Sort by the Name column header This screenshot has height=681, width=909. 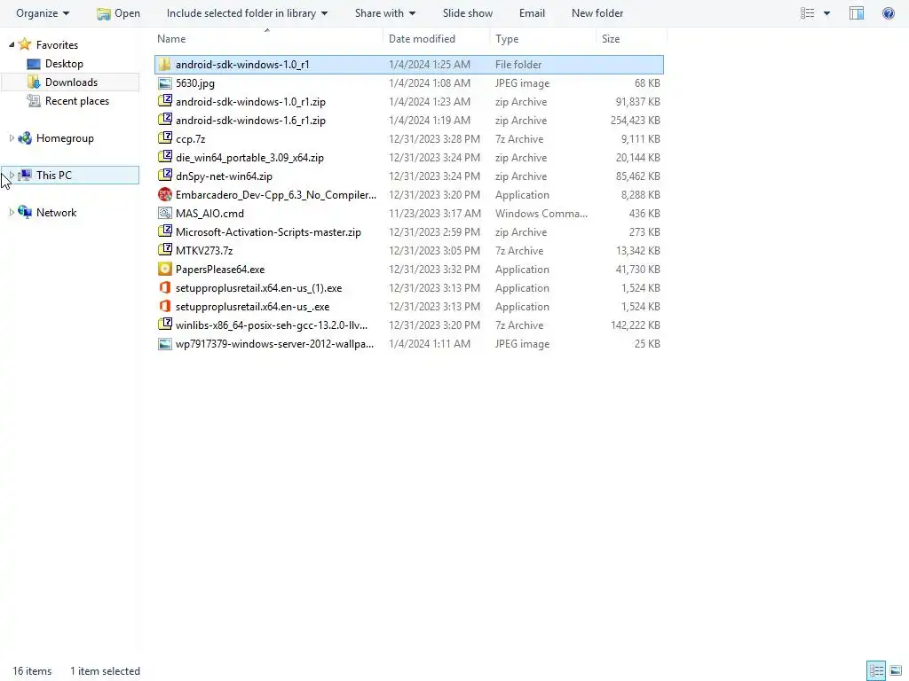[x=171, y=39]
